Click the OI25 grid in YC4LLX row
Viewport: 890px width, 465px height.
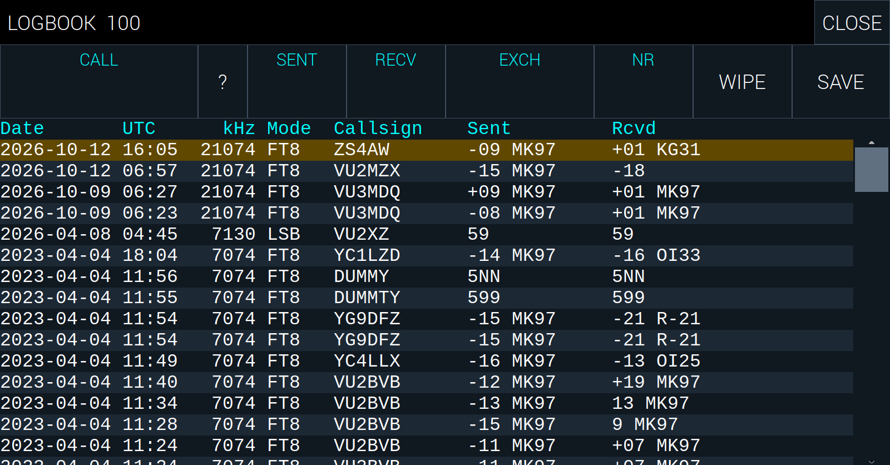pos(679,362)
